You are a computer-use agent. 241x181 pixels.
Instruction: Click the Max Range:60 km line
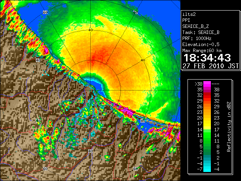202,51
